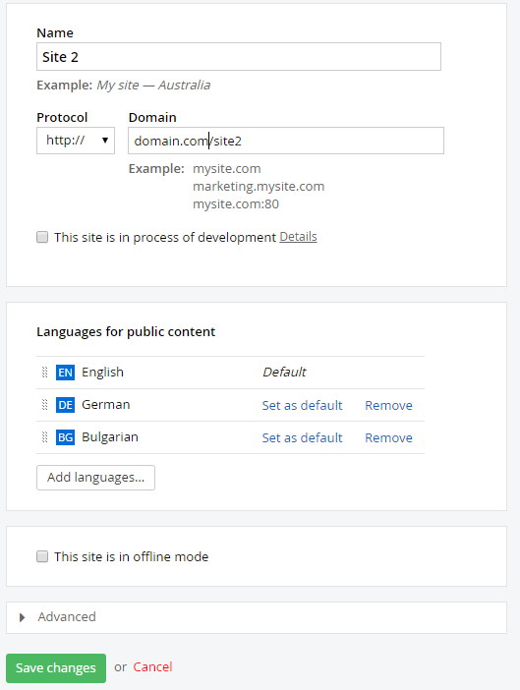Select the English language name
The height and width of the screenshot is (690, 520).
[102, 373]
